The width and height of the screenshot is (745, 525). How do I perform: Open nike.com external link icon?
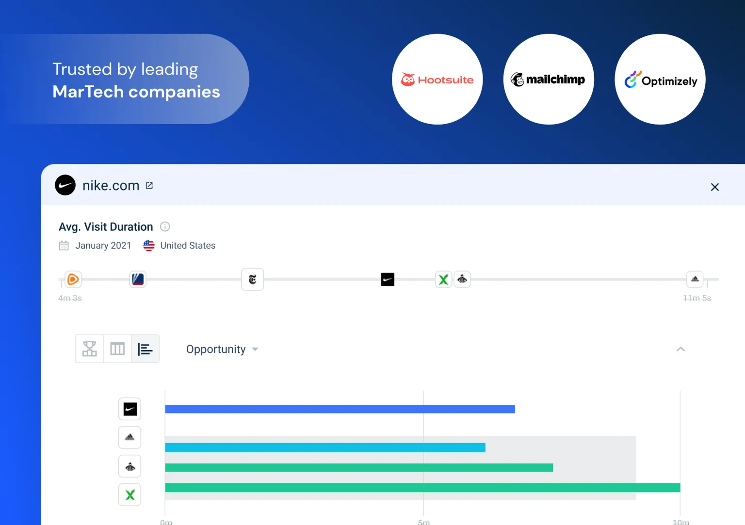click(149, 186)
